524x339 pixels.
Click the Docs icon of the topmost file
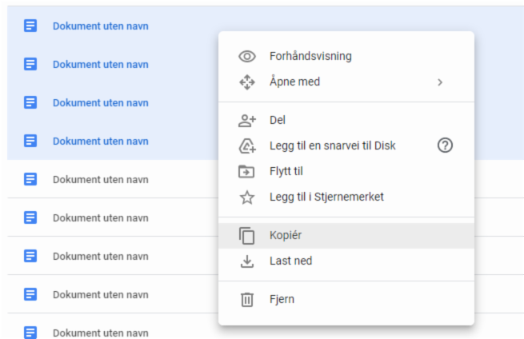30,26
